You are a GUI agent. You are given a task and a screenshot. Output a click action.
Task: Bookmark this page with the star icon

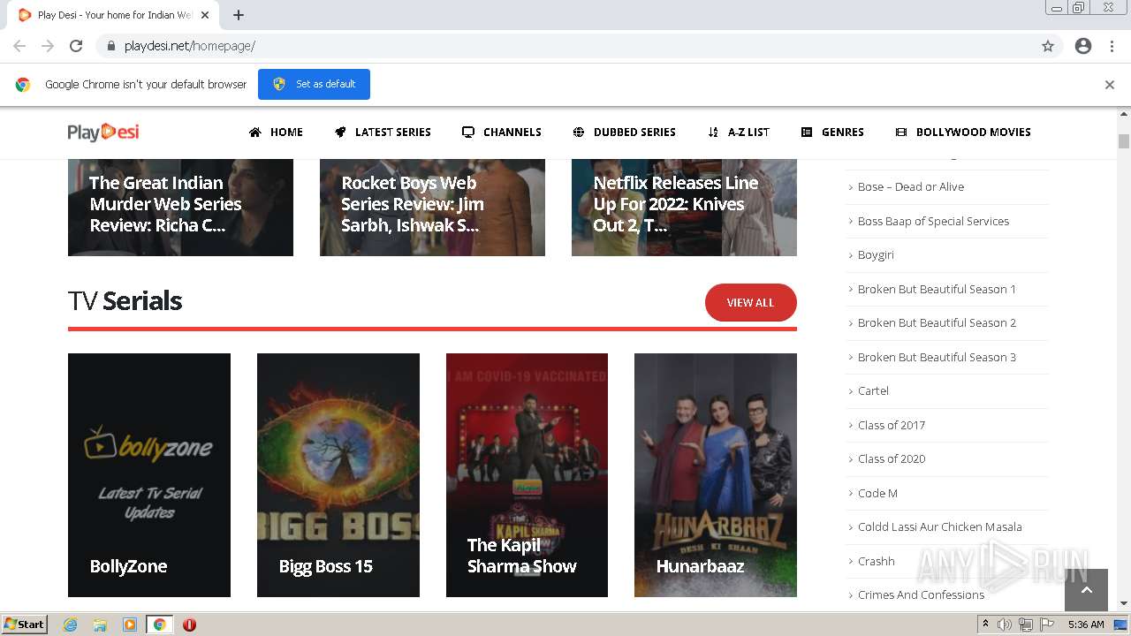coord(1048,46)
